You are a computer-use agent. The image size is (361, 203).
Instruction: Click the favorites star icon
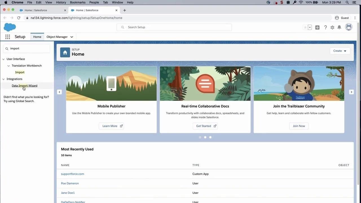[305, 27]
